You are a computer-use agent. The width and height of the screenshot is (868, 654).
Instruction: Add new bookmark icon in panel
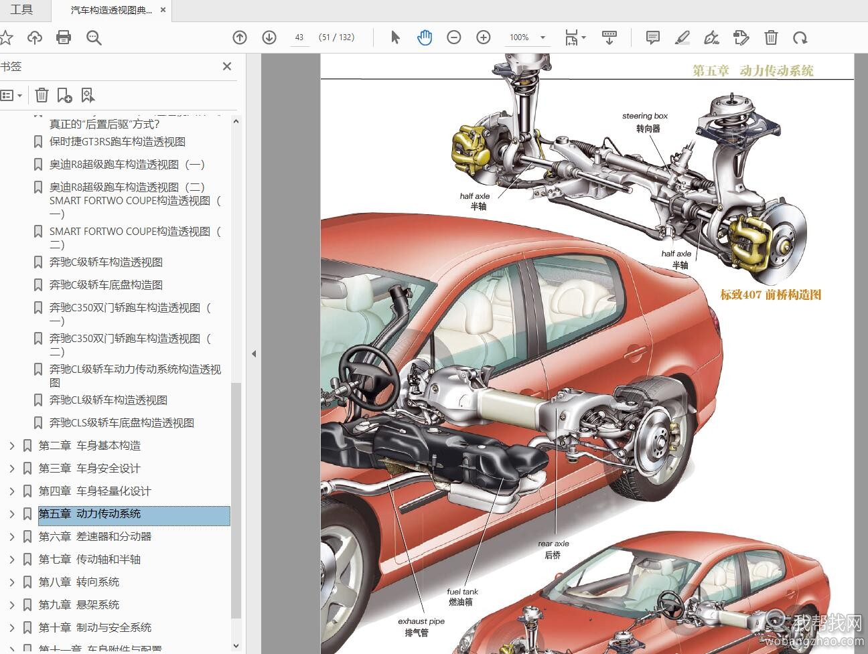click(x=65, y=95)
